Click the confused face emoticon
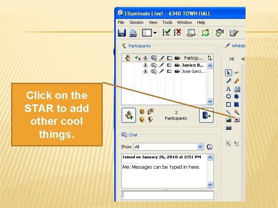 pyautogui.click(x=142, y=119)
